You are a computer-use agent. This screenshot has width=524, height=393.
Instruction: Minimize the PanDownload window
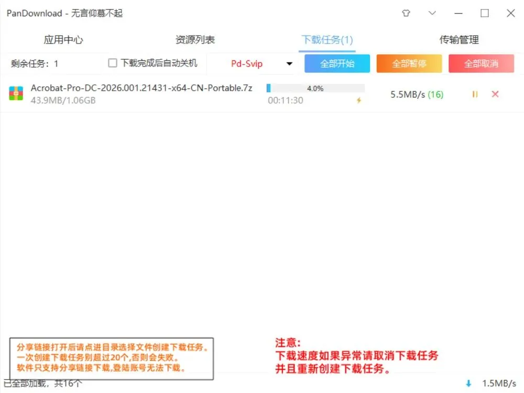(458, 13)
